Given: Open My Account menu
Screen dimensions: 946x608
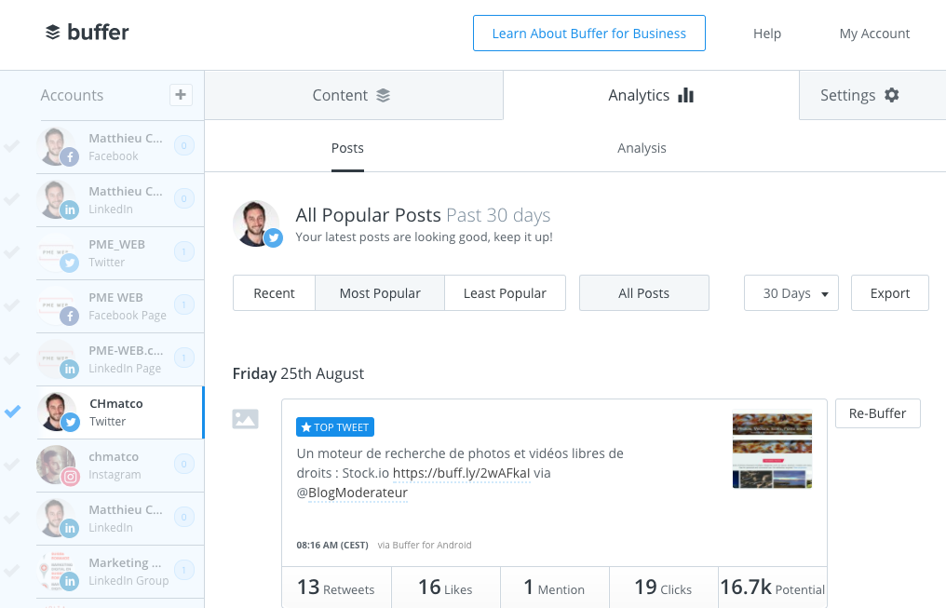Looking at the screenshot, I should click(x=874, y=34).
